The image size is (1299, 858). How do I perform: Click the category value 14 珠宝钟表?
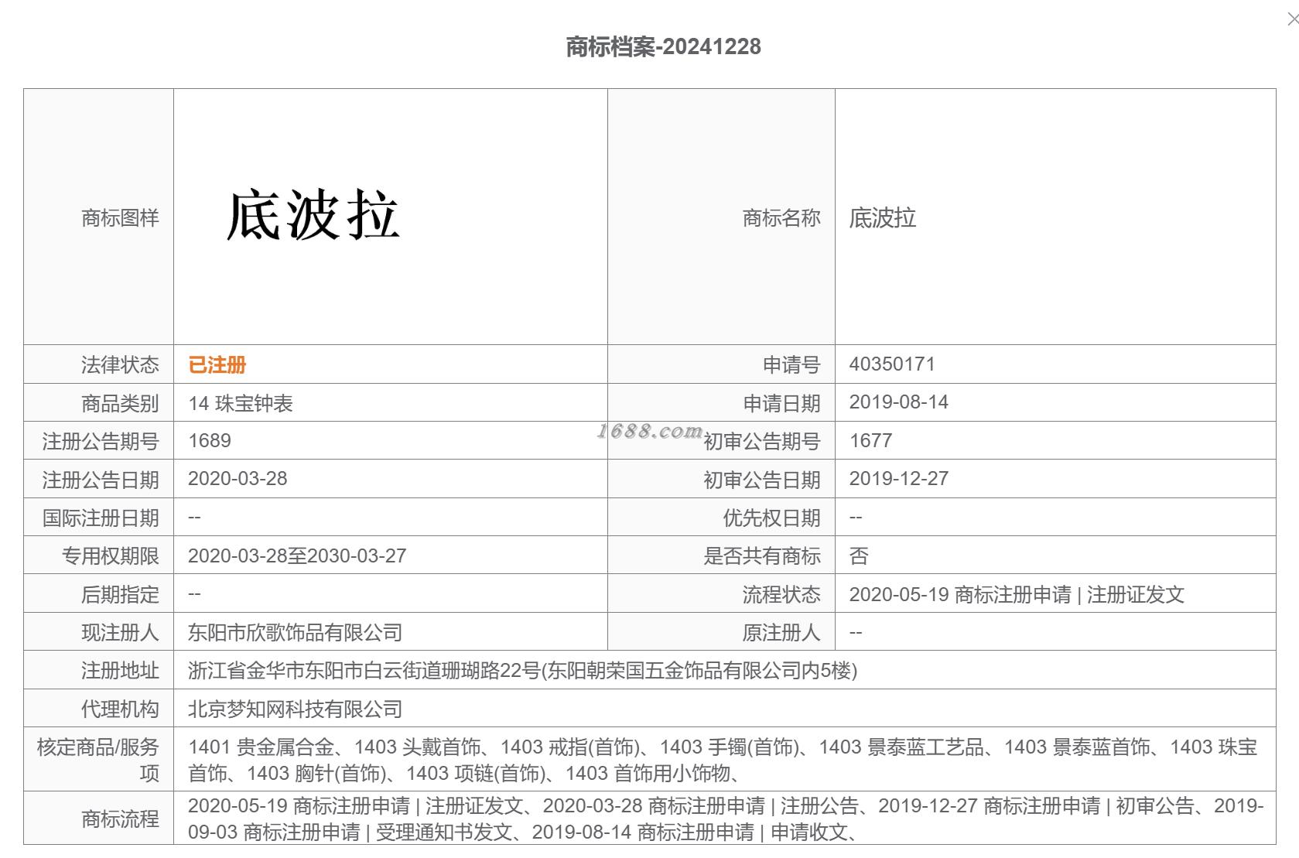tap(241, 403)
